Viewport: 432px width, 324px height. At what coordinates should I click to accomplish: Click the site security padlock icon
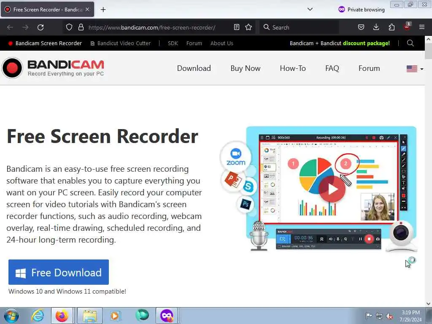81,27
